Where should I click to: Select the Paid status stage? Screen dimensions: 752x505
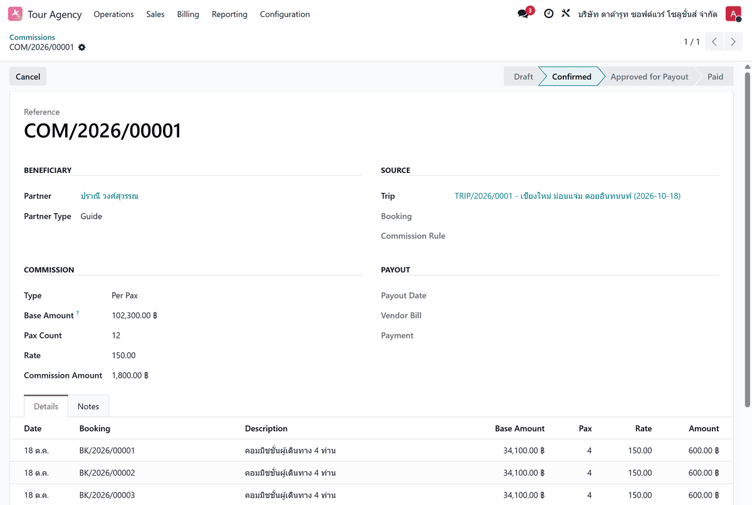715,76
